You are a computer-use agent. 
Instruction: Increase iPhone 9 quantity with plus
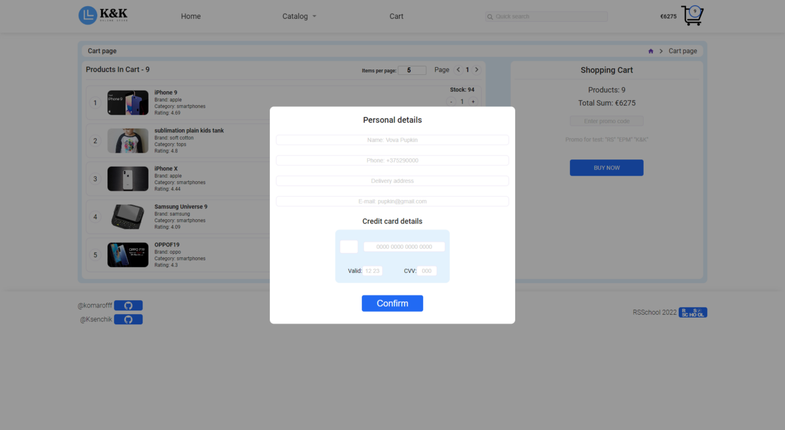473,101
